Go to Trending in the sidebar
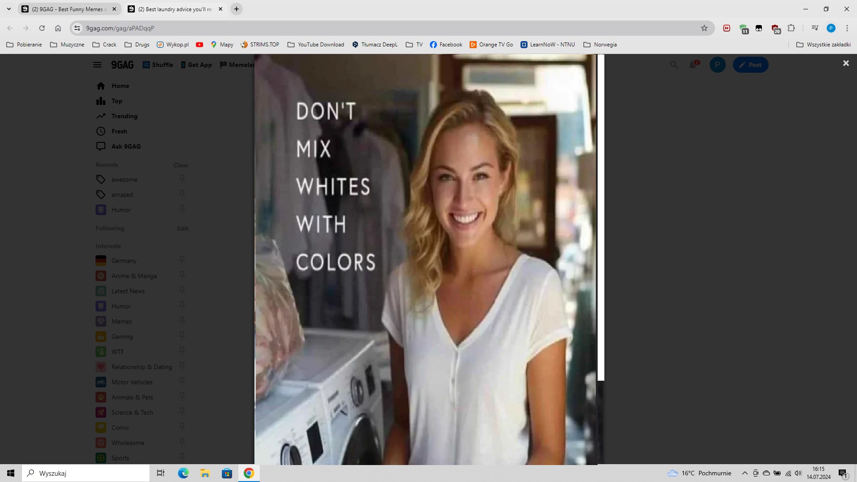857x482 pixels. (x=124, y=116)
